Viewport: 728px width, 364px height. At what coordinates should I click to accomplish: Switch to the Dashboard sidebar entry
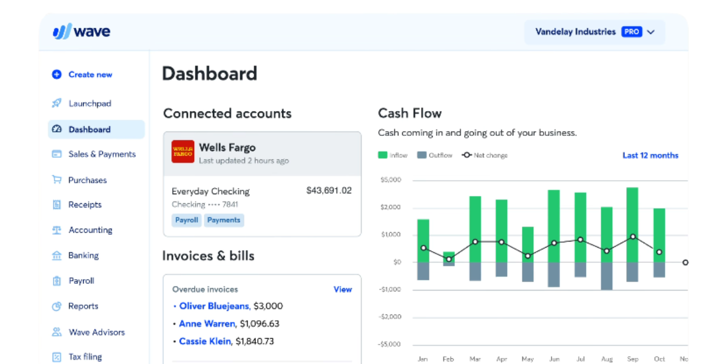[90, 129]
